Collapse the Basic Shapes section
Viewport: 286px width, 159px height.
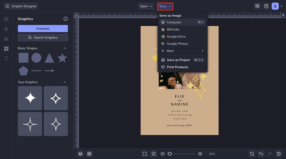coord(65,48)
